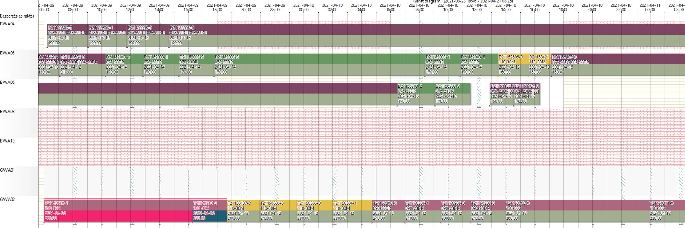685x228 pixels.
Task: Select task bar D21152003-2 in BVVA05
Action: click(x=196, y=65)
